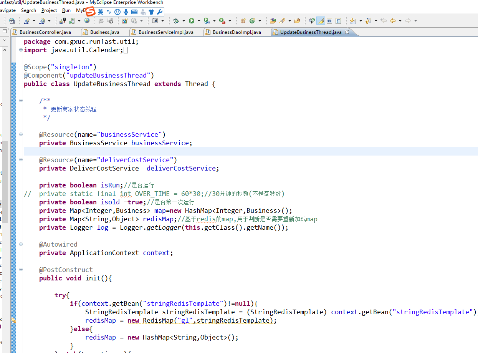Click the Sogou 英 language mode button
Image resolution: width=478 pixels, height=353 pixels.
(101, 12)
